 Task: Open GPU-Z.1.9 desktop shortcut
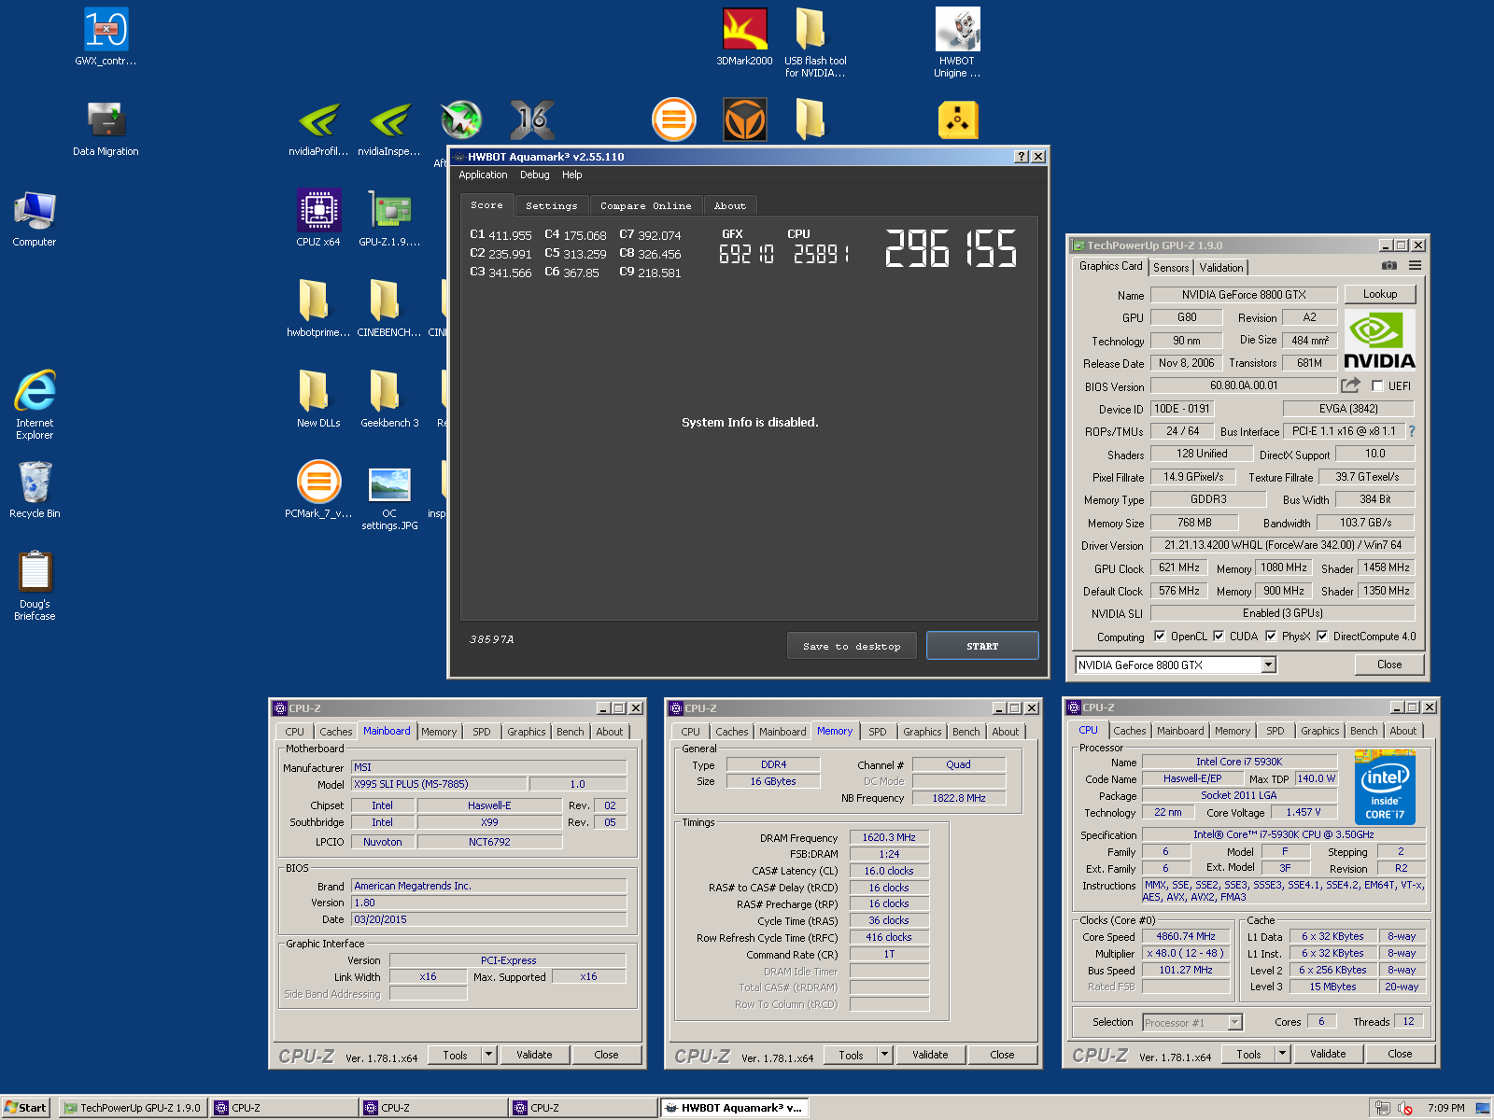(389, 217)
